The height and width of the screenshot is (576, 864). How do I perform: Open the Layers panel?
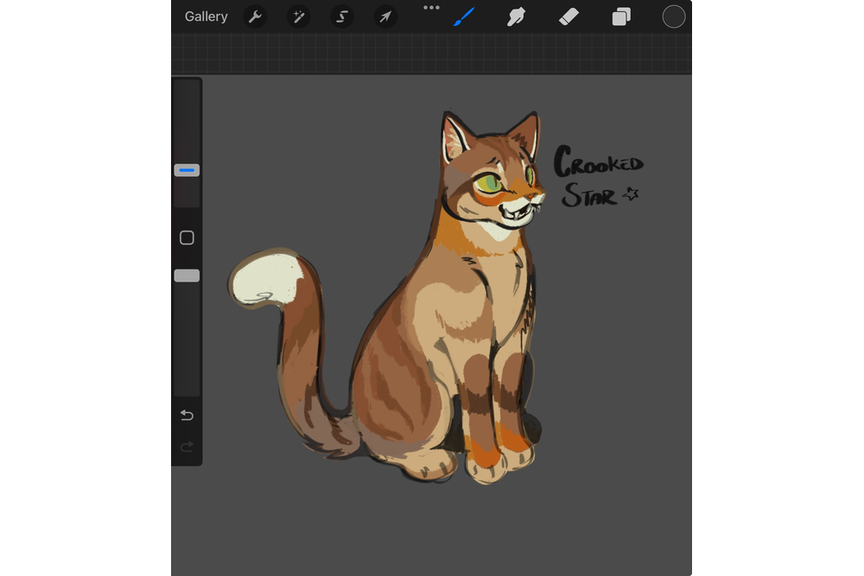[621, 17]
